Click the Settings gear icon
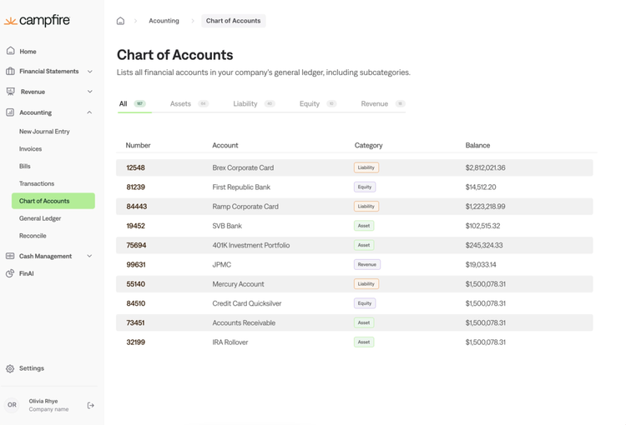Viewport: 626px width, 425px height. coord(10,368)
